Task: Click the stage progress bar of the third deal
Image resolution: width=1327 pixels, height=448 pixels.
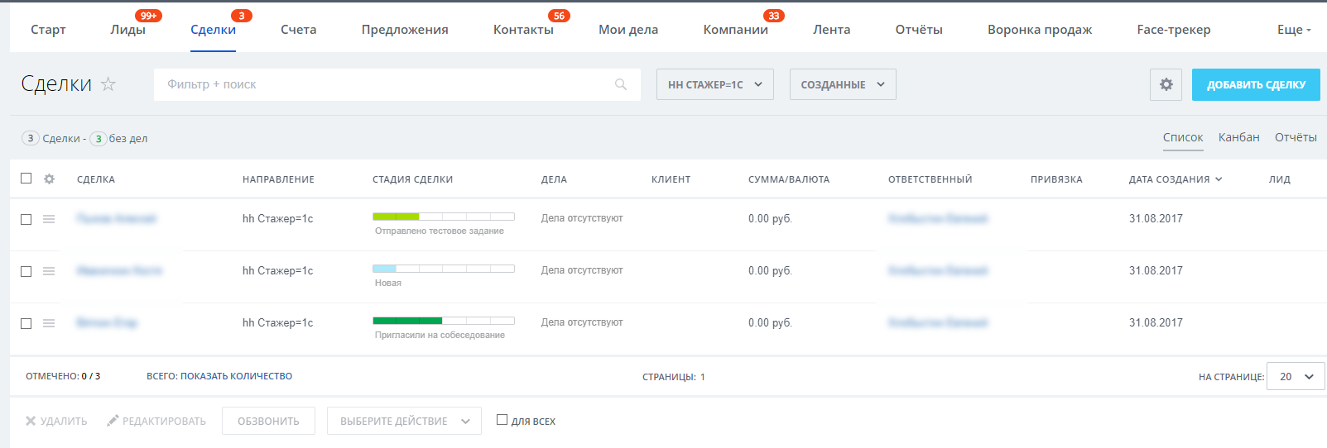Action: 443,321
